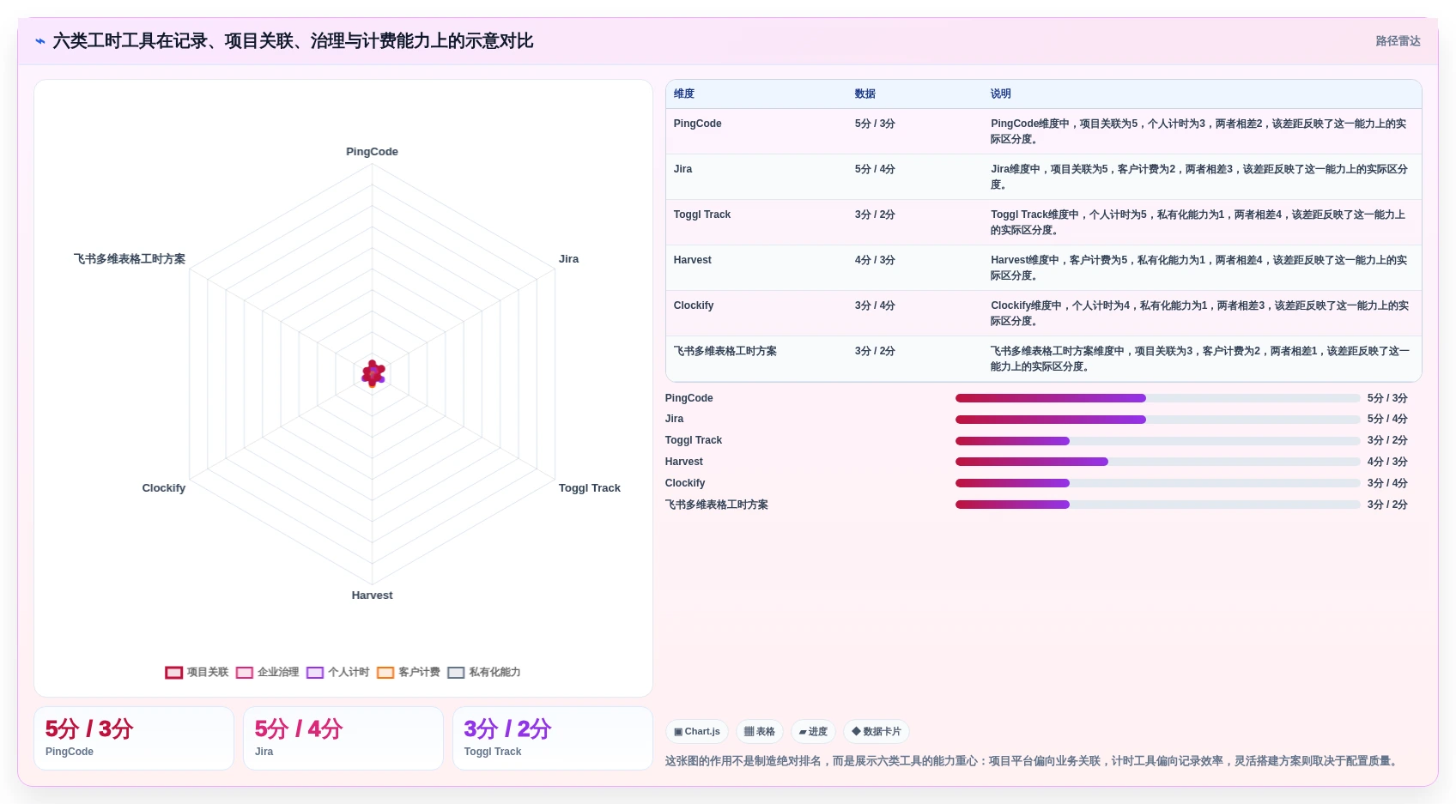Click the Clockify progress bar

coord(1157,483)
